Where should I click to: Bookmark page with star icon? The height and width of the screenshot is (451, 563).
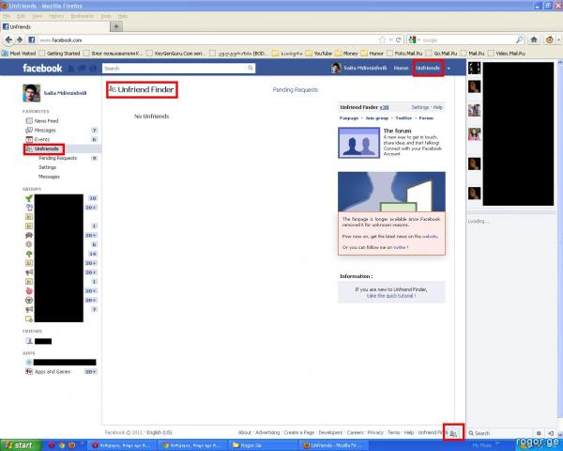coord(383,39)
